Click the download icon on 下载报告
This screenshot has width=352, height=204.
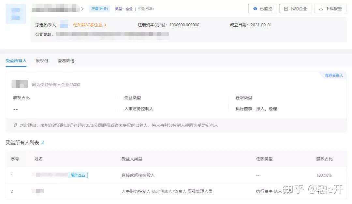pyautogui.click(x=321, y=9)
